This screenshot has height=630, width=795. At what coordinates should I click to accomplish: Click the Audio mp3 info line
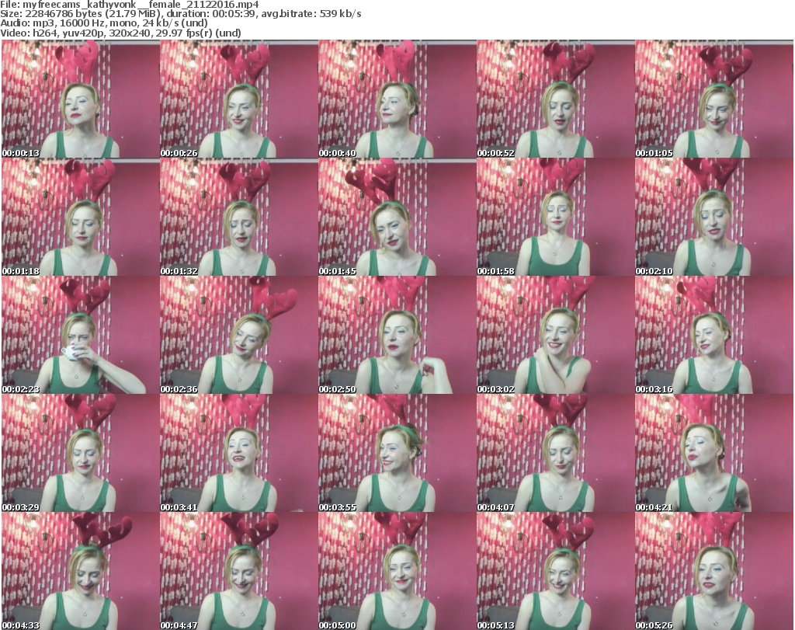click(109, 23)
